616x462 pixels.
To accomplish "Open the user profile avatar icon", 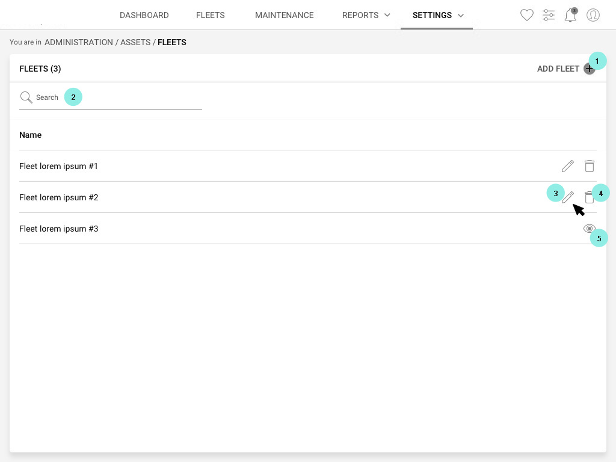I will tap(593, 15).
